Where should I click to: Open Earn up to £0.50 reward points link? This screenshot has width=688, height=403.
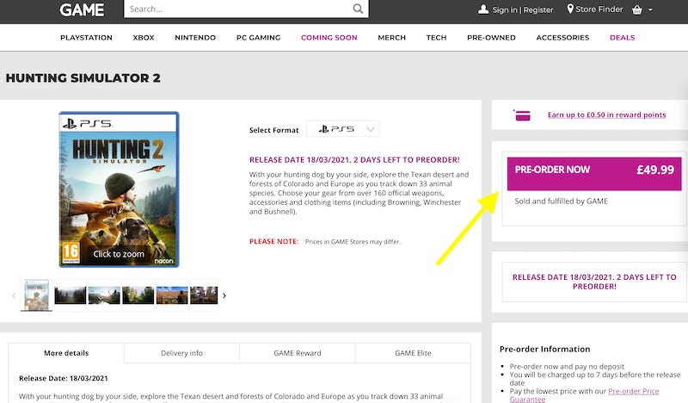click(606, 115)
